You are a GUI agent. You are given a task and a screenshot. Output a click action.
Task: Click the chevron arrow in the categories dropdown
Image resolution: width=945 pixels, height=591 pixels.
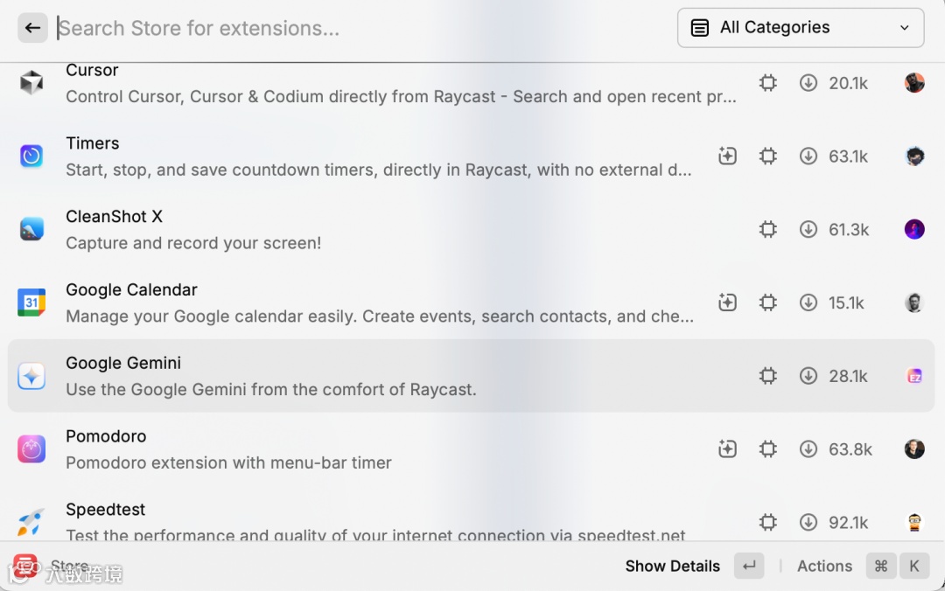point(905,28)
